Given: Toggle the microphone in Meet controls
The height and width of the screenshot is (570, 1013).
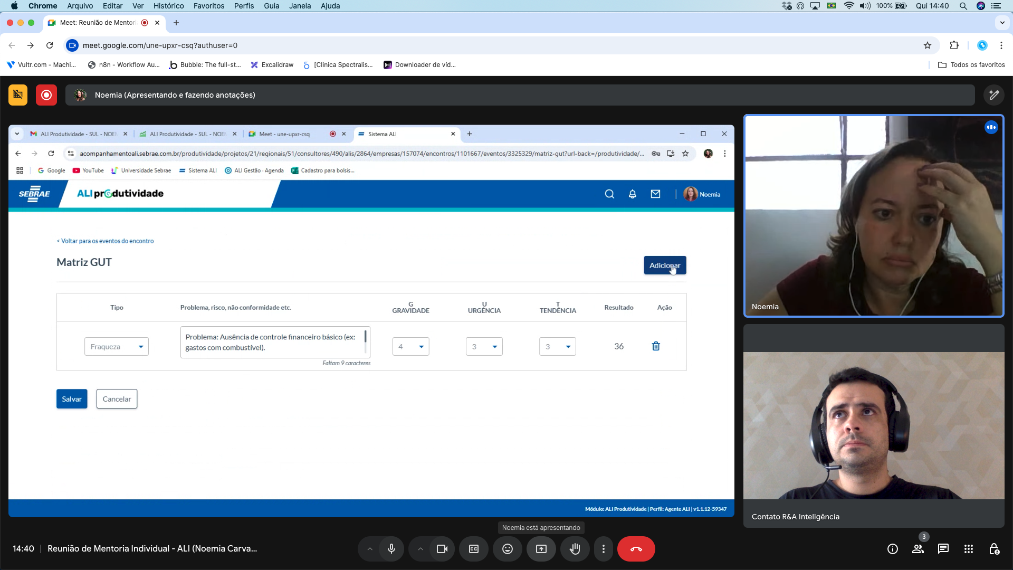Looking at the screenshot, I should point(391,549).
